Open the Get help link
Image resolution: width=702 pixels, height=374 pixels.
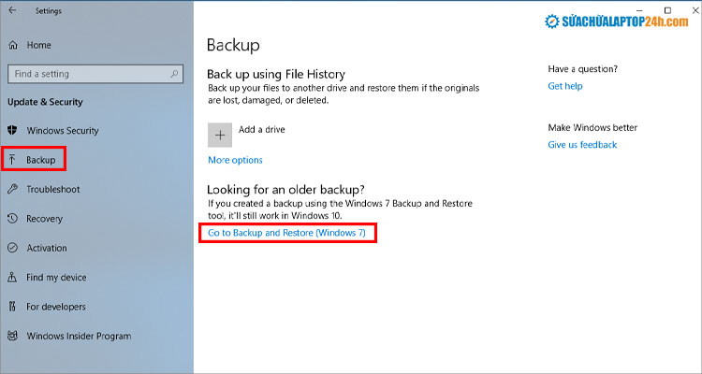pyautogui.click(x=565, y=86)
